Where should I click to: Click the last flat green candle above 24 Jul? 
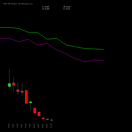pos(52,120)
